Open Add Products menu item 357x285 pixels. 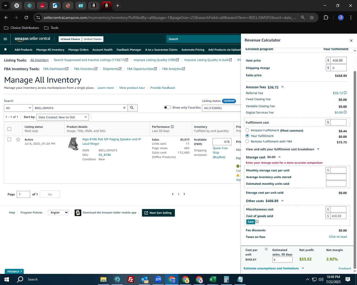[x=23, y=50]
